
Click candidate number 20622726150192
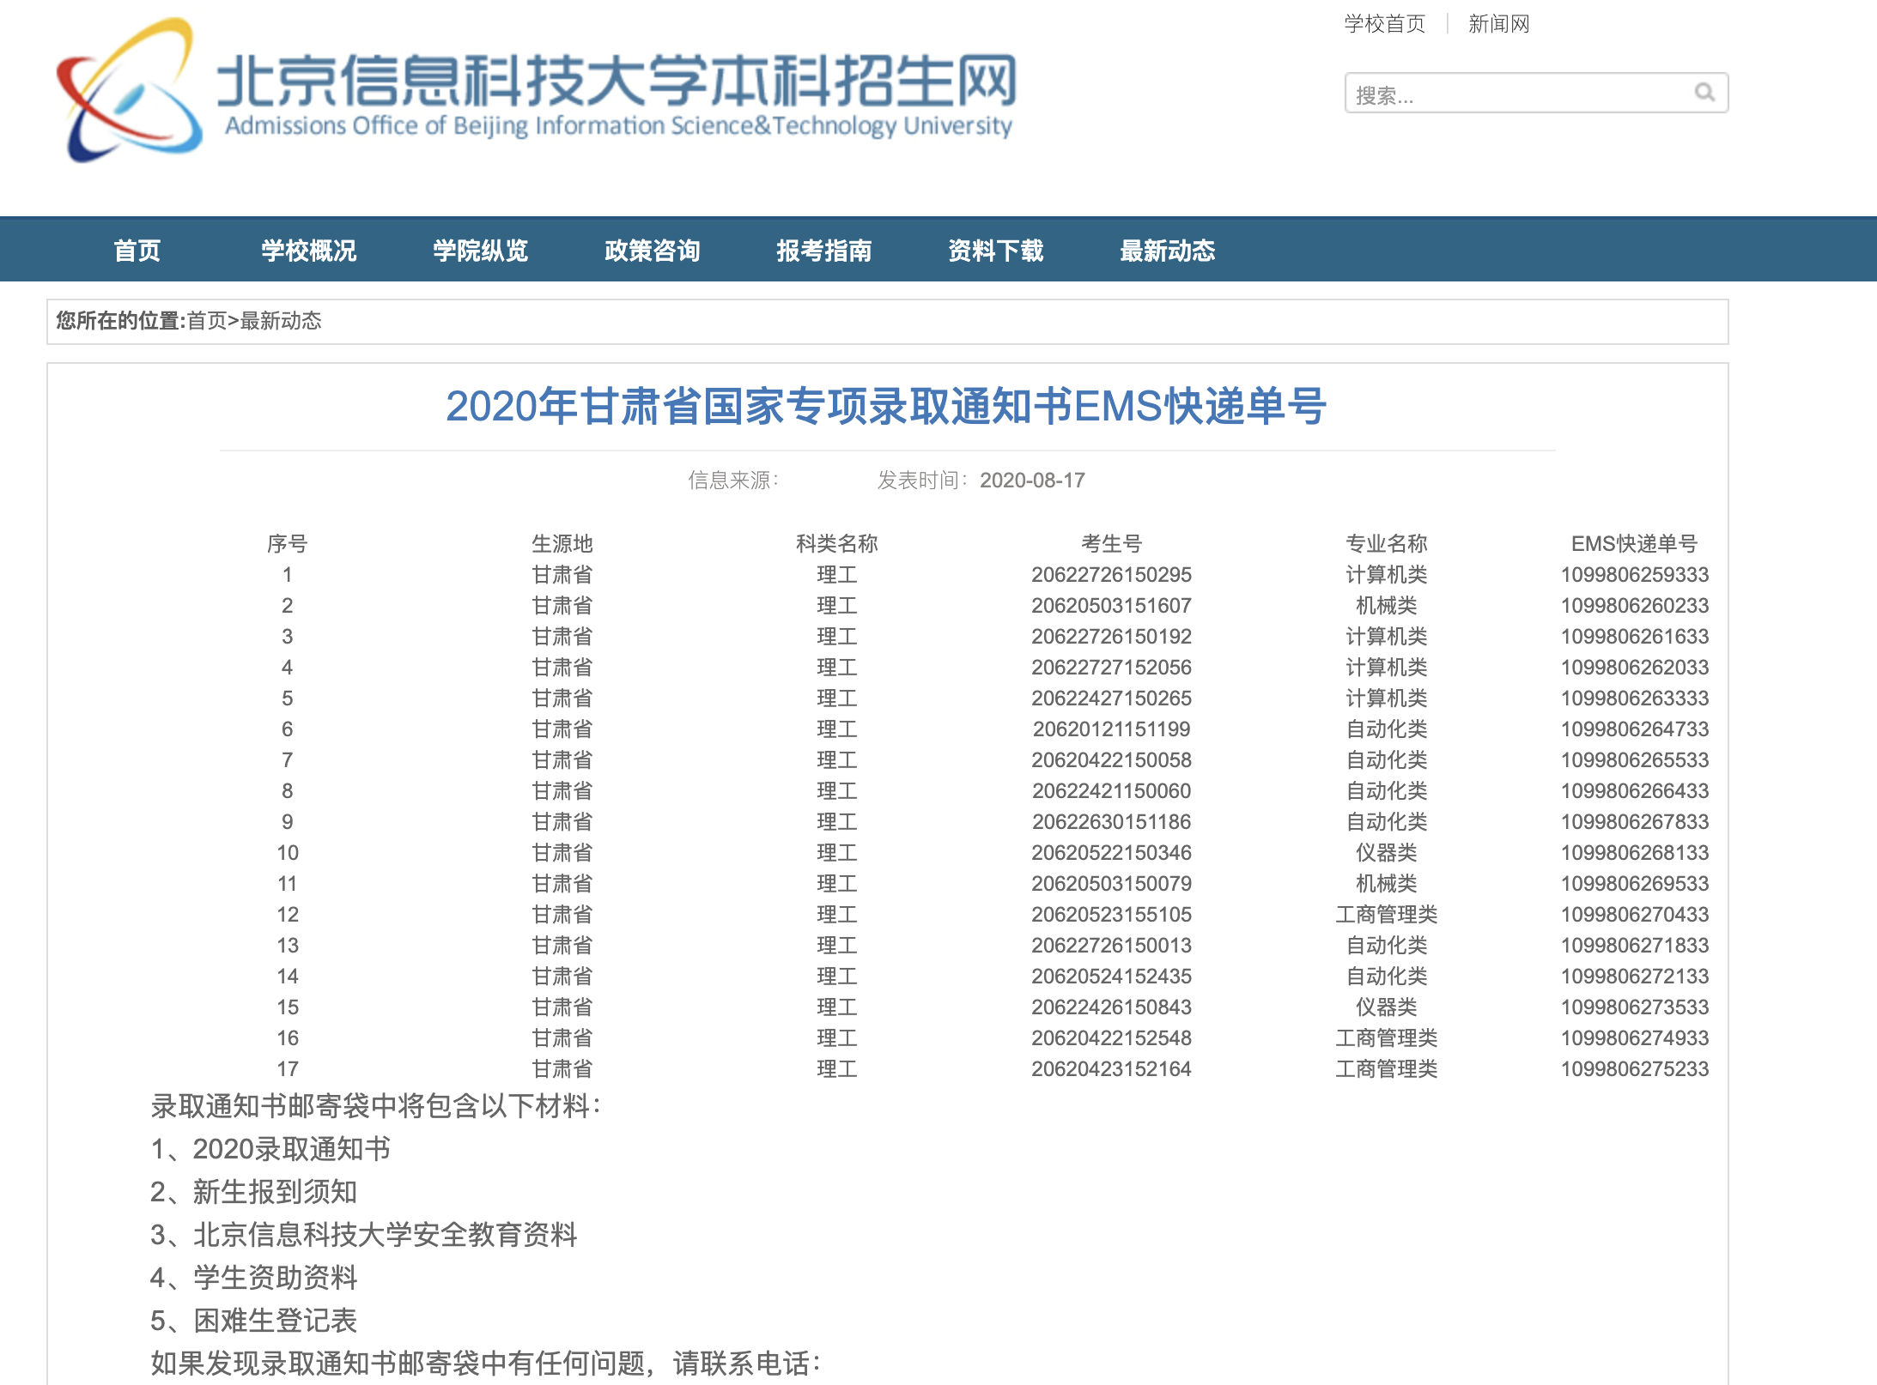click(1112, 636)
